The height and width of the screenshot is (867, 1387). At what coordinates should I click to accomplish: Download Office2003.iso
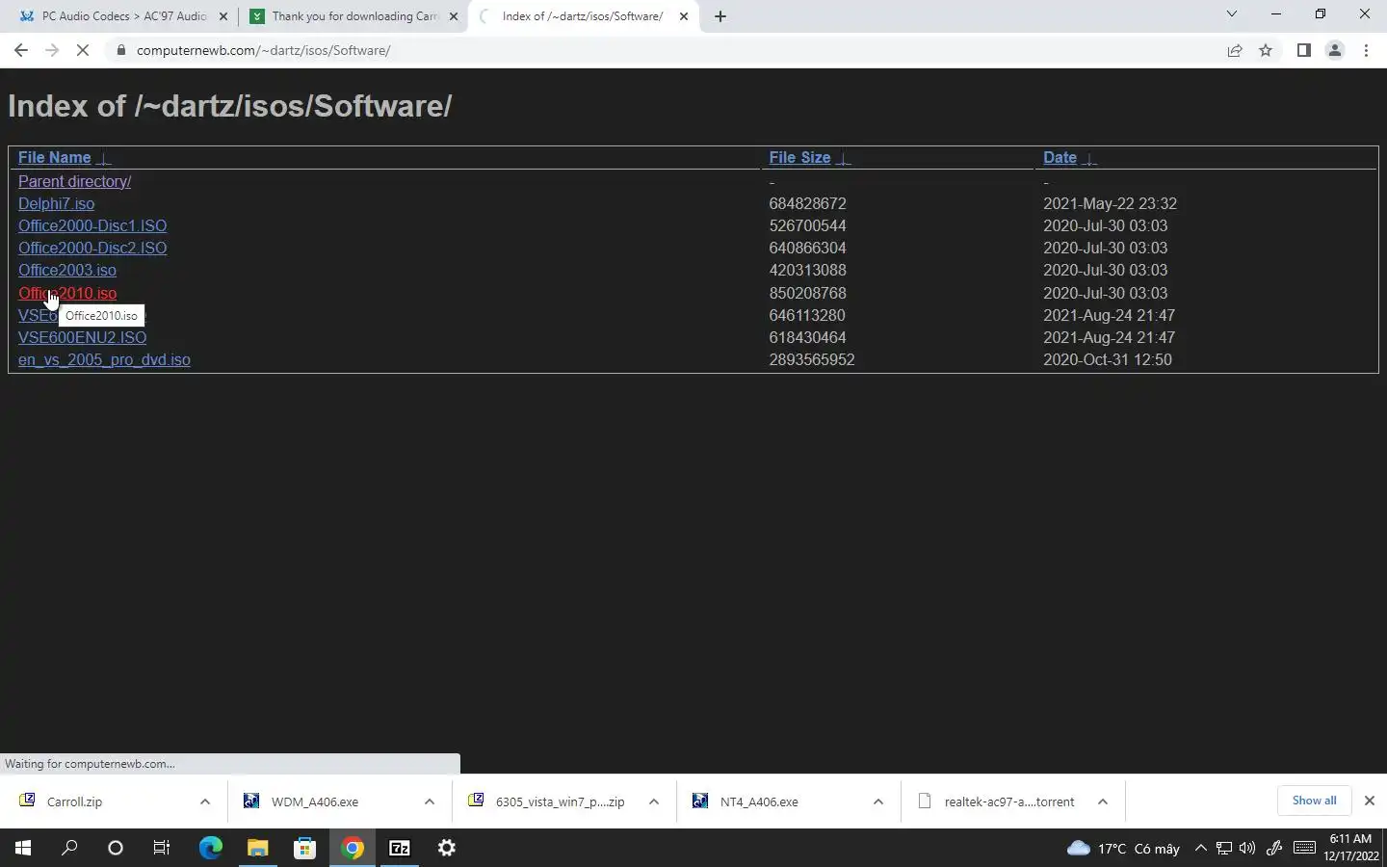[x=67, y=270]
